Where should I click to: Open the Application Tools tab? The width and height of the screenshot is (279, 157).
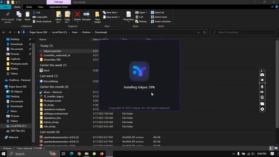tap(58, 7)
